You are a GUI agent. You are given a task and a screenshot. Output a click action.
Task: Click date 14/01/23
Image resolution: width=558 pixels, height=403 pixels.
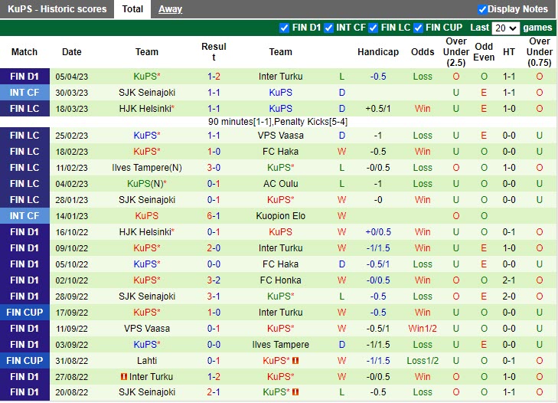coord(71,216)
